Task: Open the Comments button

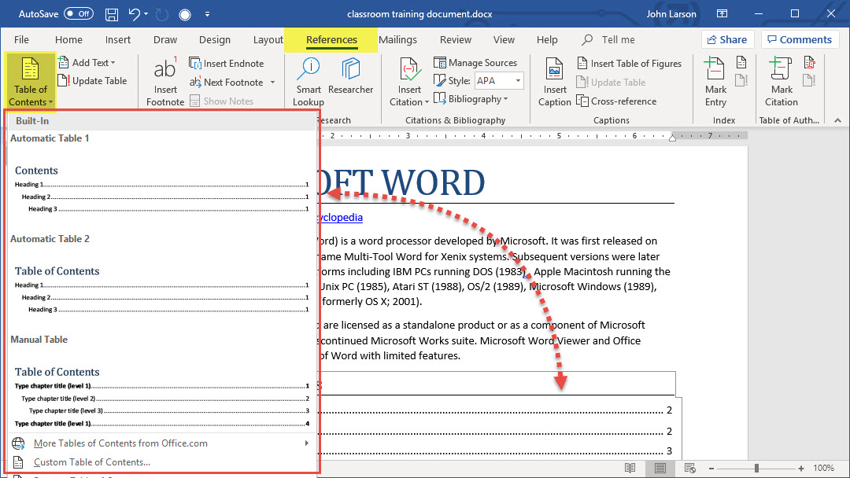Action: (x=798, y=40)
